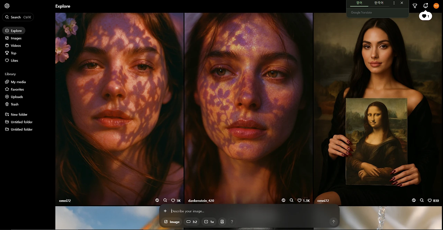Open the New folder item
Screen dimensions: 443x230
[16, 114]
